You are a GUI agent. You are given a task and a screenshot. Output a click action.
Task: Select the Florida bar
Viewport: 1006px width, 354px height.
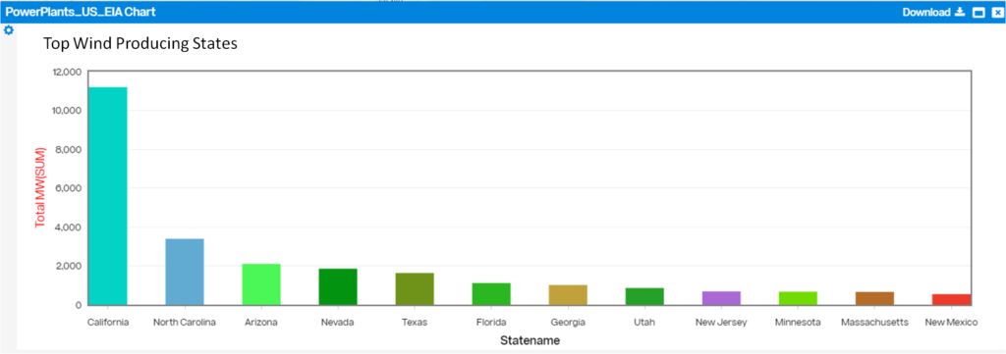click(x=491, y=294)
